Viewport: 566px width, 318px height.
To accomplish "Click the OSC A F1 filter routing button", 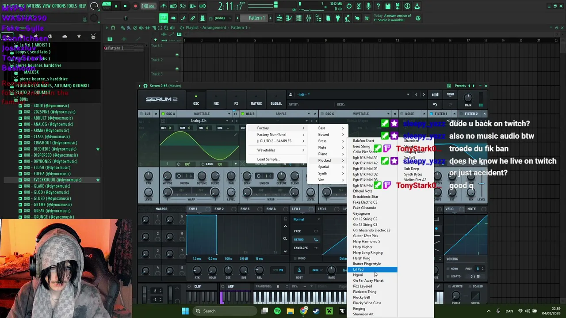I will 236,114.
